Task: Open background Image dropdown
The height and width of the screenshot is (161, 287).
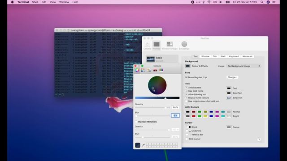Action: tap(244, 66)
